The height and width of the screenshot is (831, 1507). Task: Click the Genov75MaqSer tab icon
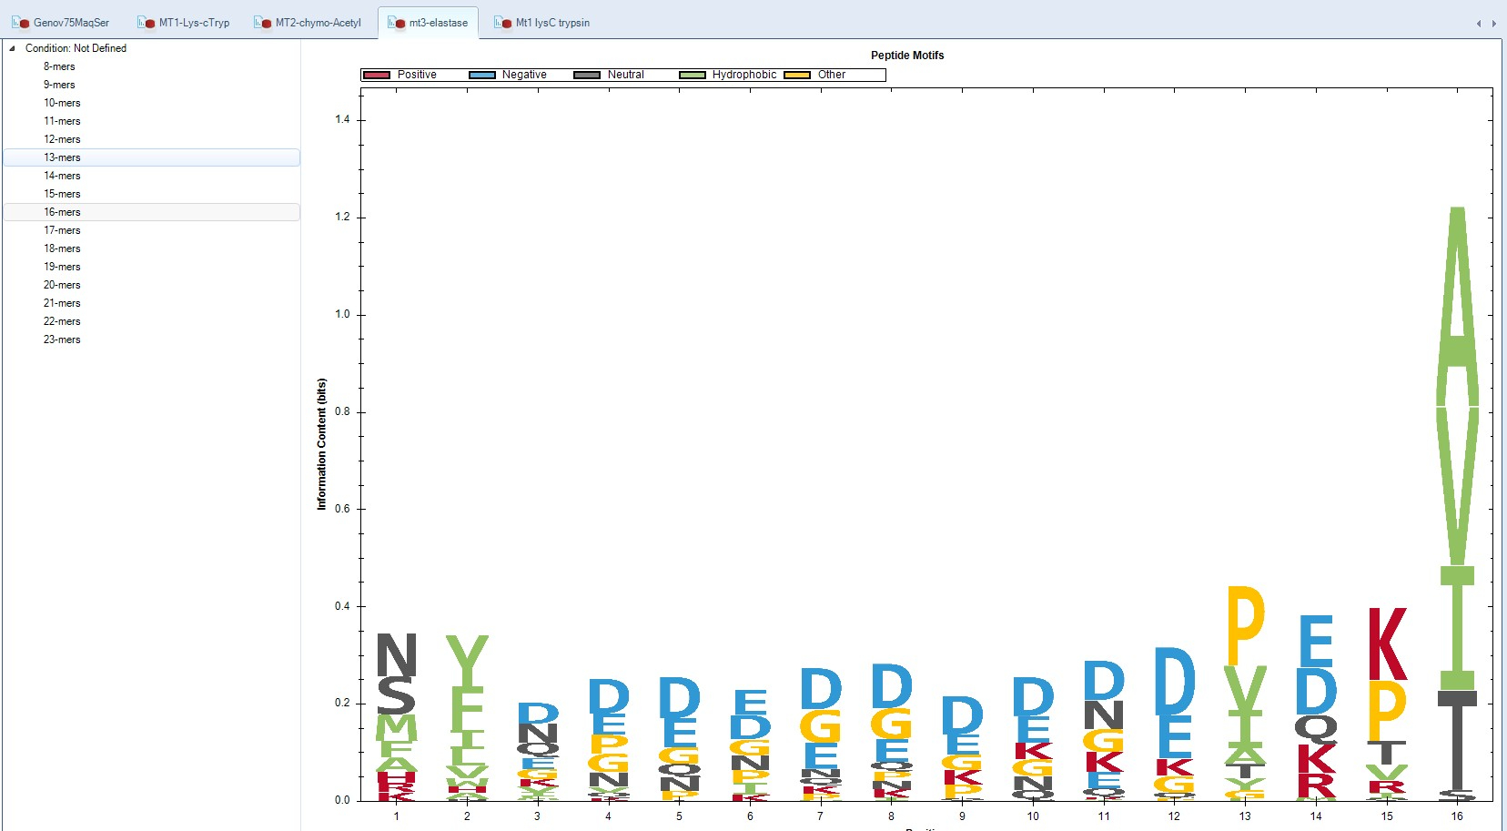point(20,23)
